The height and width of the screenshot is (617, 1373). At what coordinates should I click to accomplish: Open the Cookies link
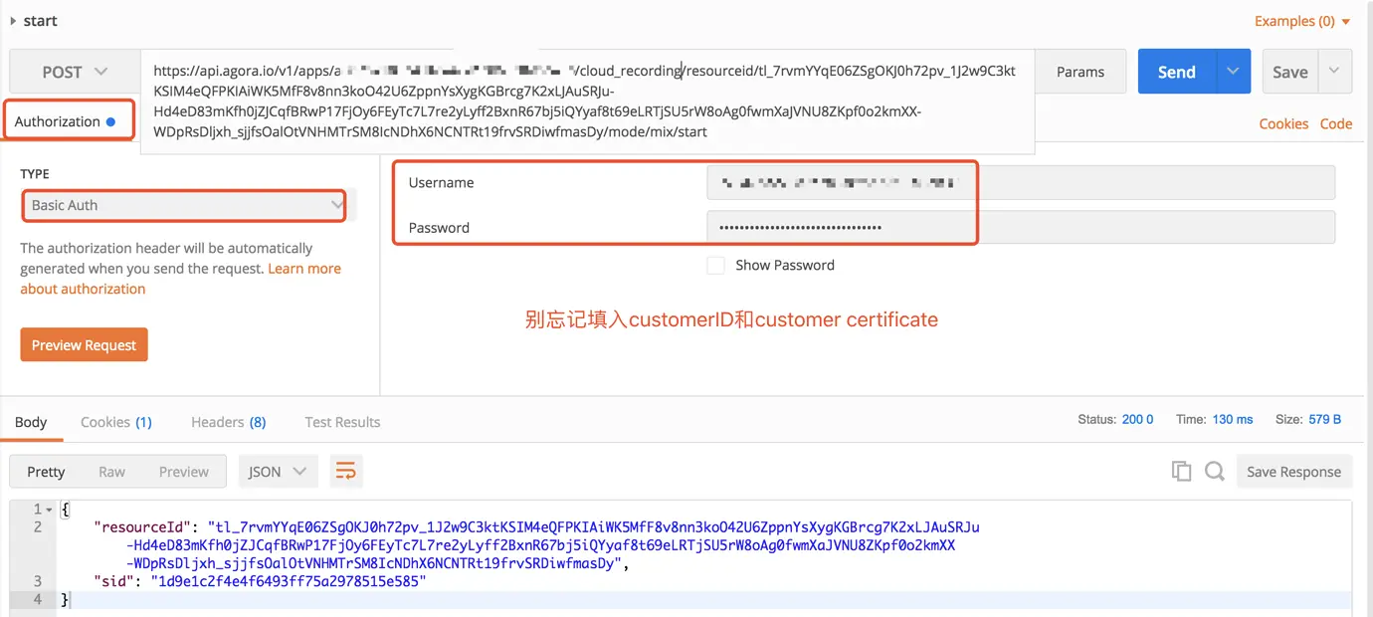click(1283, 123)
